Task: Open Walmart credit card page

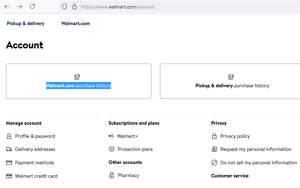Action: [x=36, y=176]
